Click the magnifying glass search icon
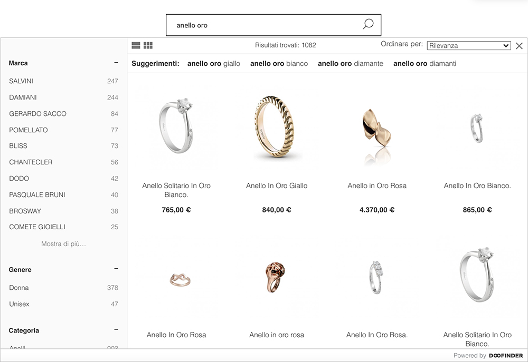The width and height of the screenshot is (528, 362). point(368,24)
